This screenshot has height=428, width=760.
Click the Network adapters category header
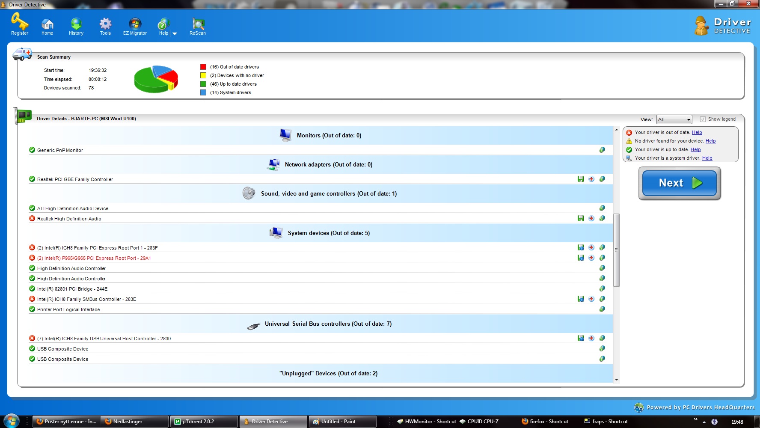[320, 164]
